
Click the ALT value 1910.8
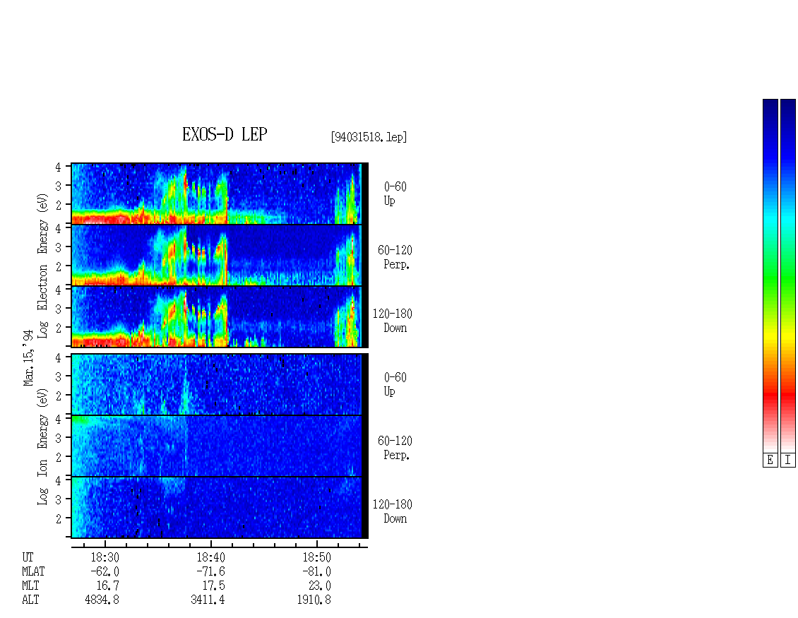pyautogui.click(x=314, y=600)
